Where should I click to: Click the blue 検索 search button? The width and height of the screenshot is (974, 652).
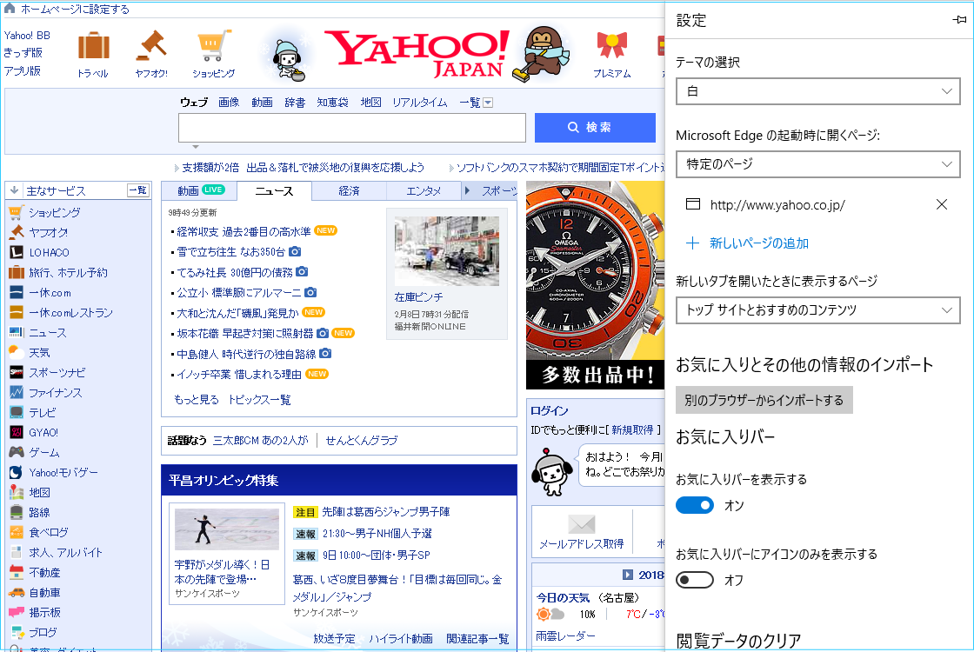click(x=595, y=127)
